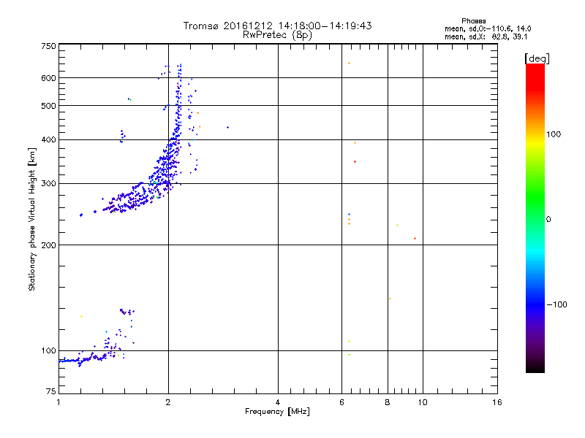Screen dimensions: 585x438
Task: Click the y-axis tick label '100'
Action: point(48,350)
